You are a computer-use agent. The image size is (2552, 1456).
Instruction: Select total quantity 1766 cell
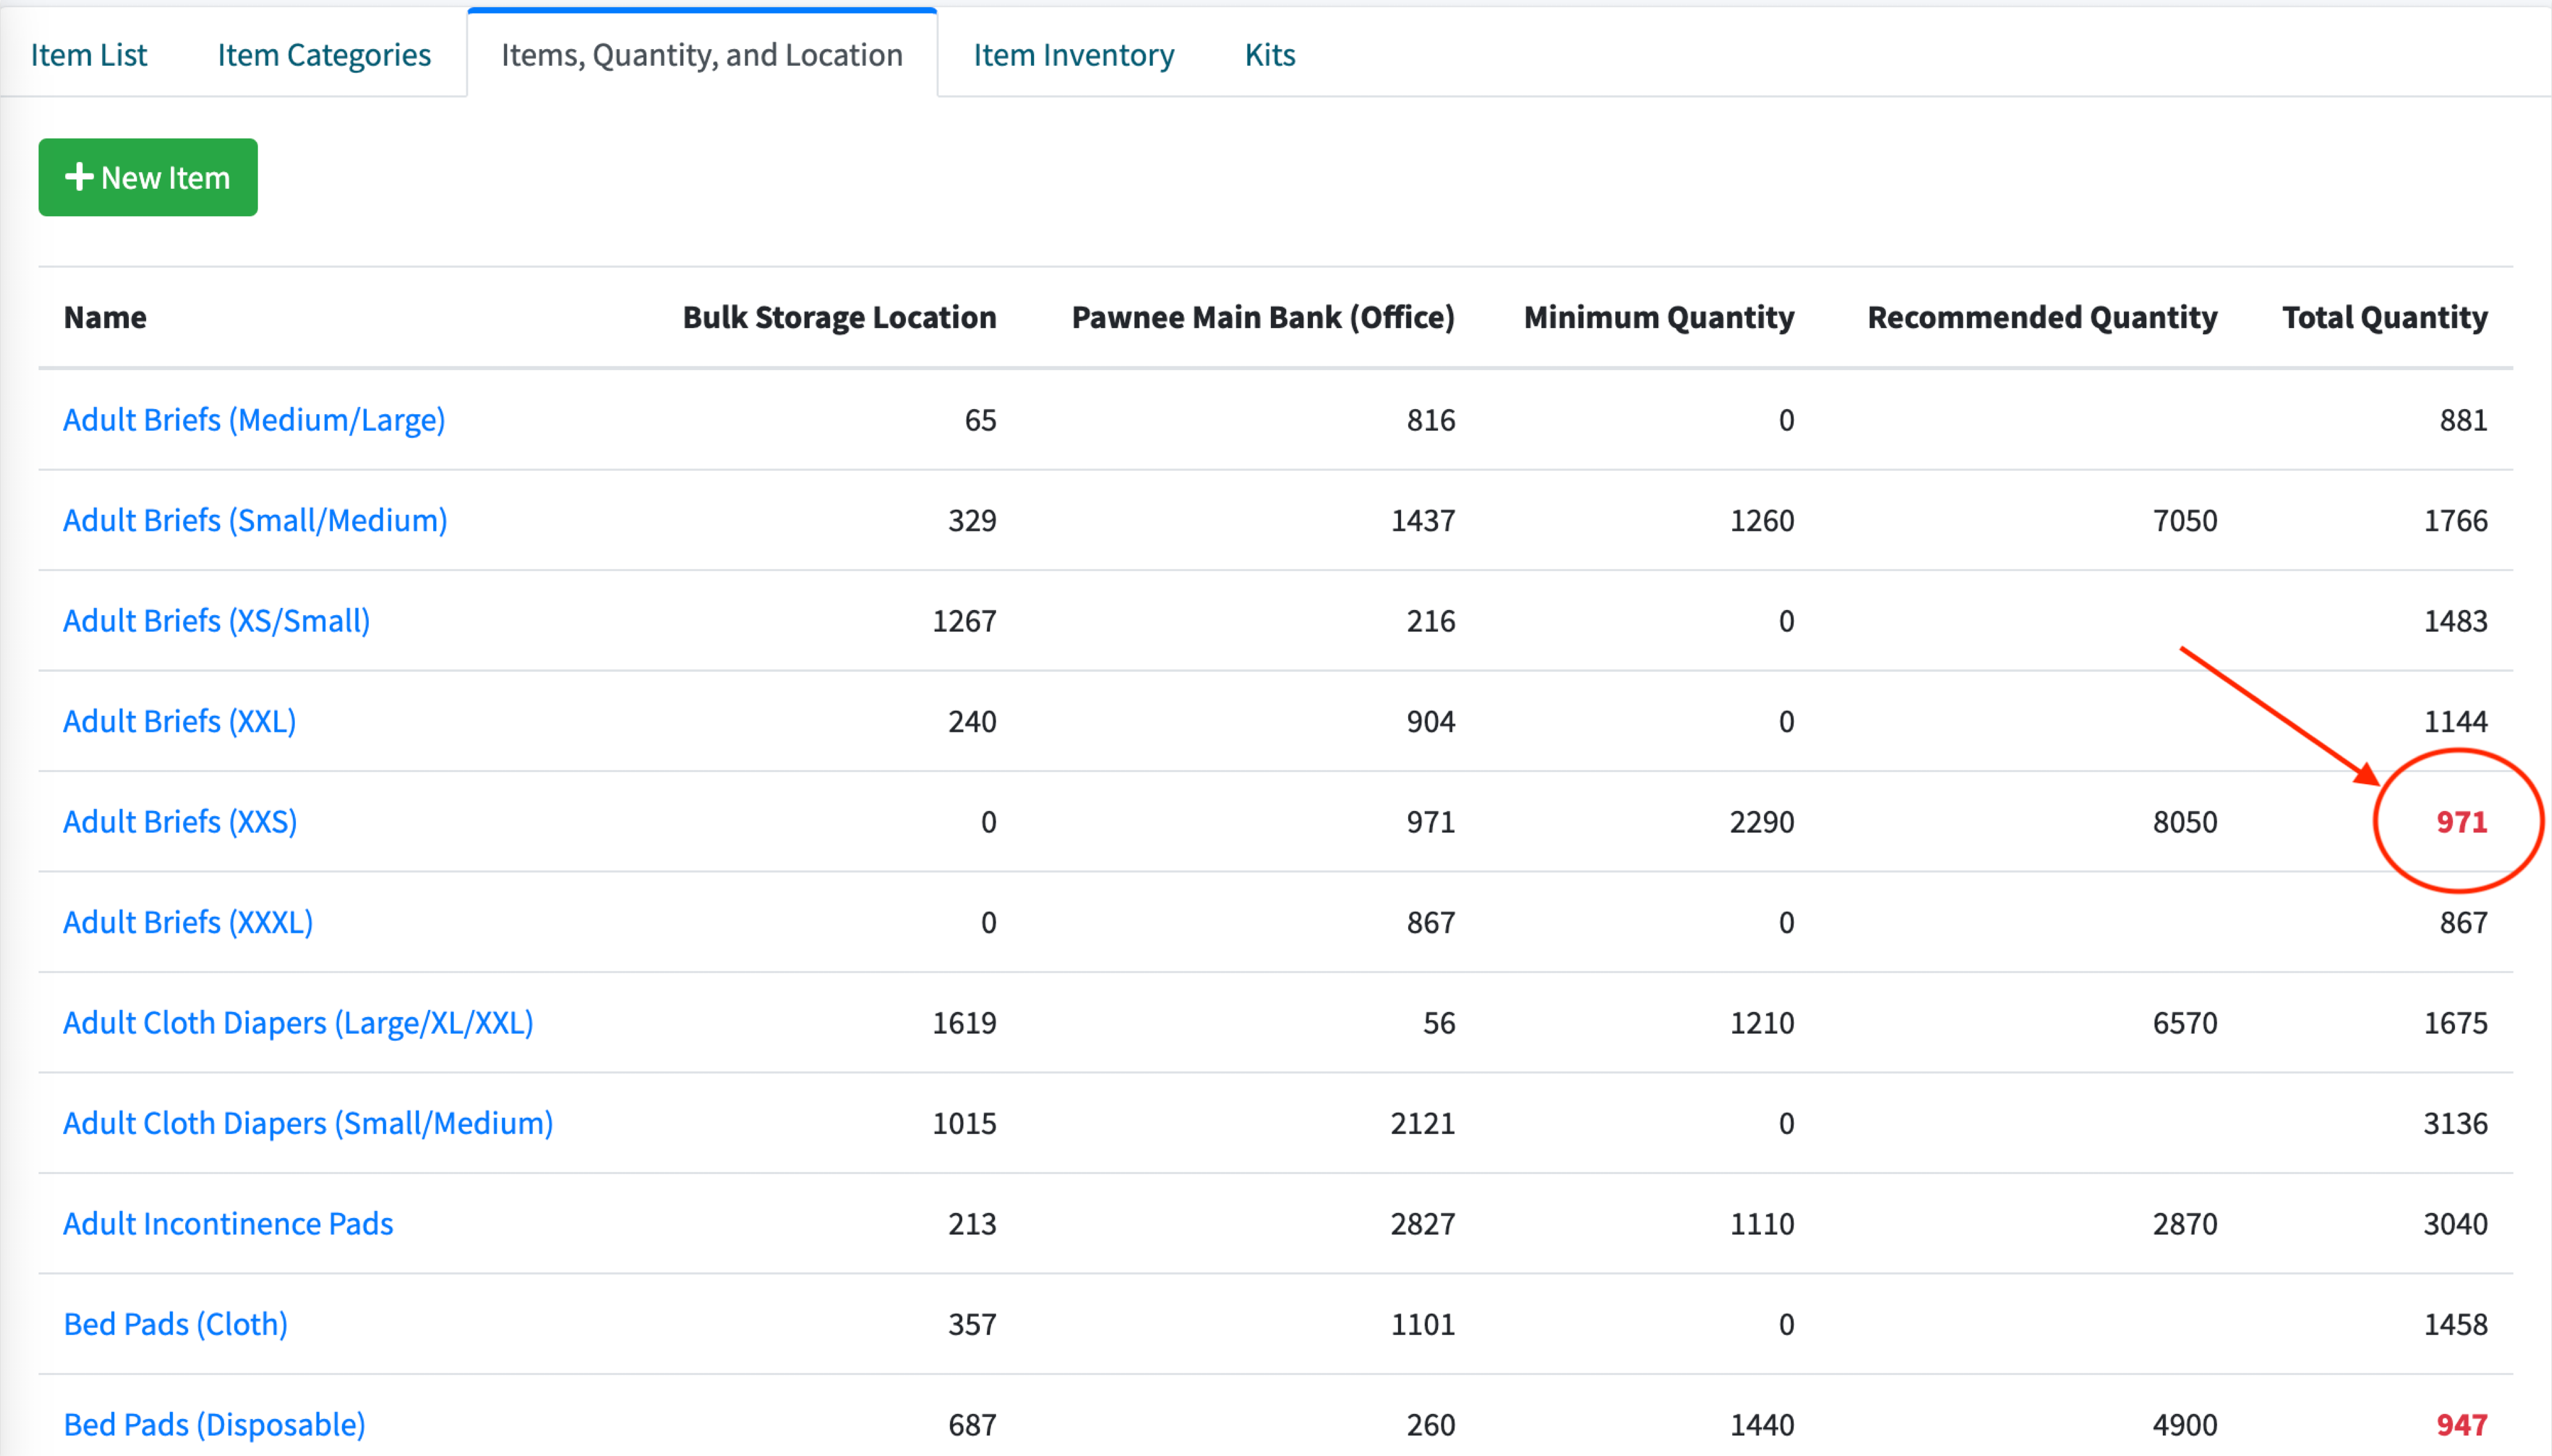click(x=2455, y=520)
